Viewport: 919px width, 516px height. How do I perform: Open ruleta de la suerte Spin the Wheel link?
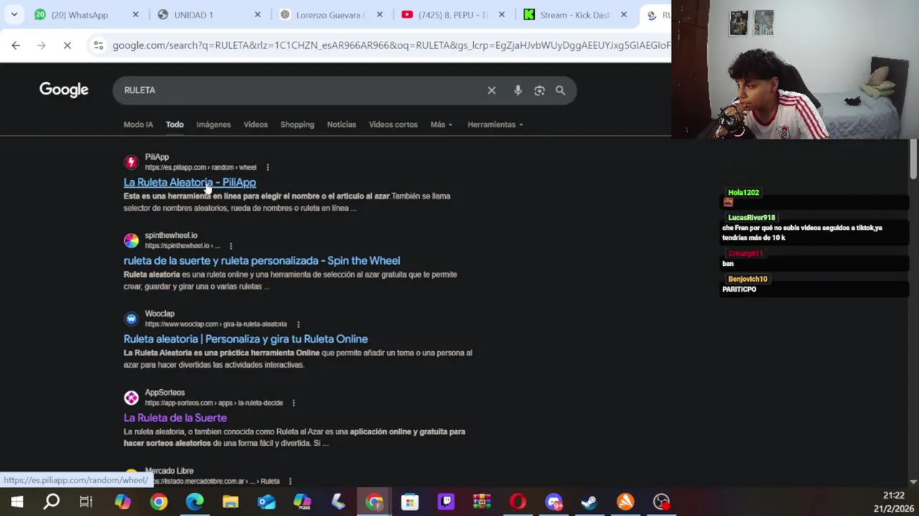point(262,261)
